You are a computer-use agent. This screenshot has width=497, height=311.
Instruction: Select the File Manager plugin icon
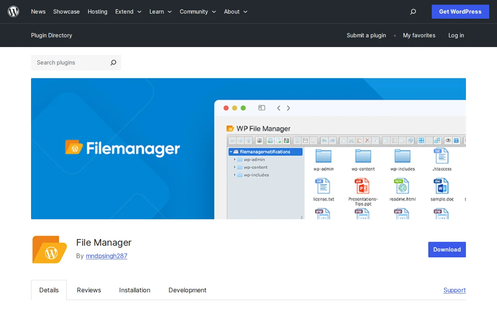49,249
